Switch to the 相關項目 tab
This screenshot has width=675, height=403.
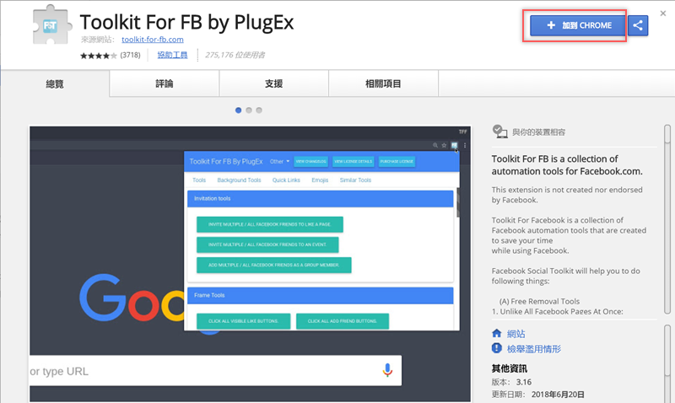(383, 83)
